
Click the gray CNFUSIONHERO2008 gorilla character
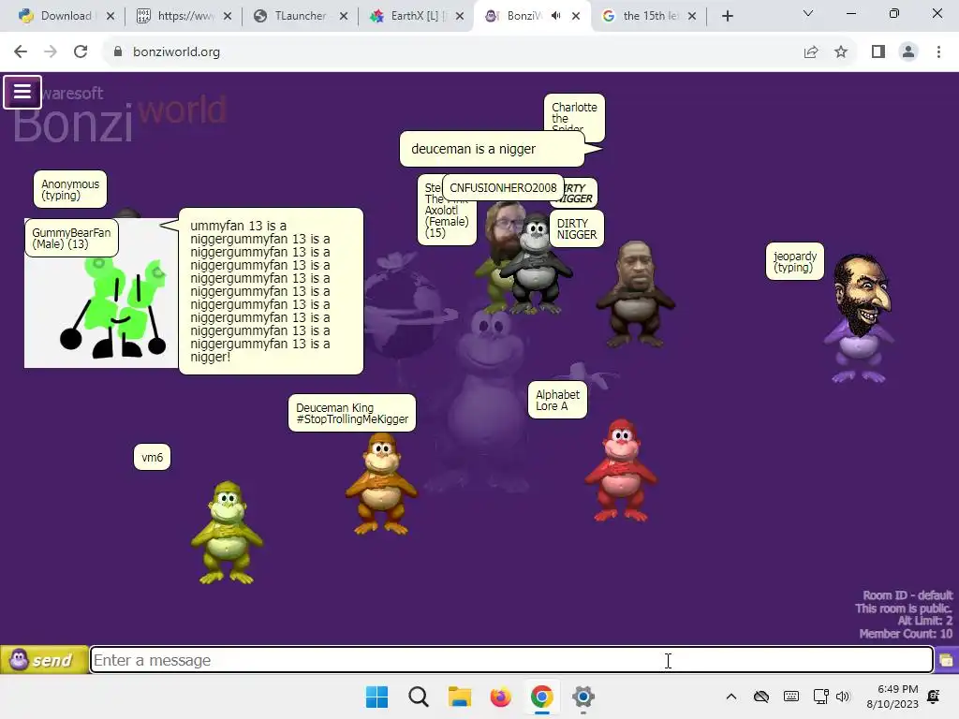[x=536, y=264]
